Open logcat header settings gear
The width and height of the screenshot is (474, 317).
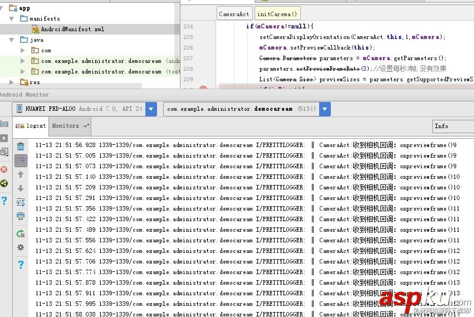pyautogui.click(x=21, y=247)
